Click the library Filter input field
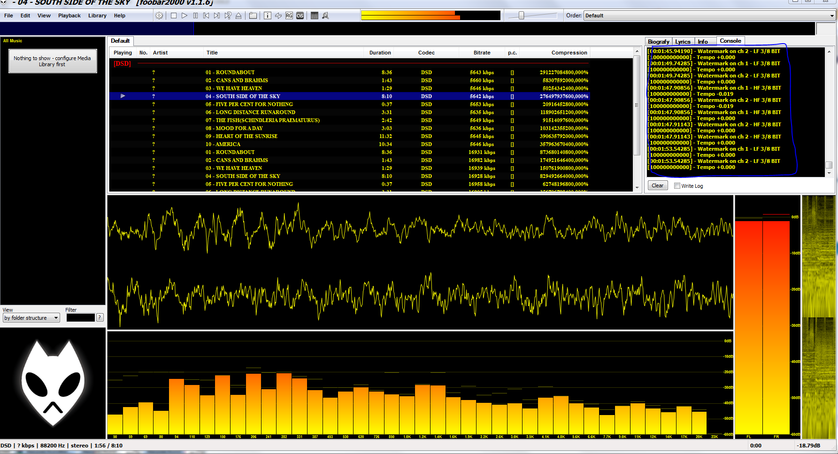Image resolution: width=838 pixels, height=454 pixels. click(x=80, y=318)
